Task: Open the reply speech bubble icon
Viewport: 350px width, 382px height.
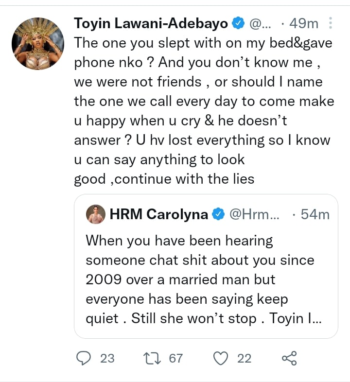Action: pyautogui.click(x=84, y=359)
